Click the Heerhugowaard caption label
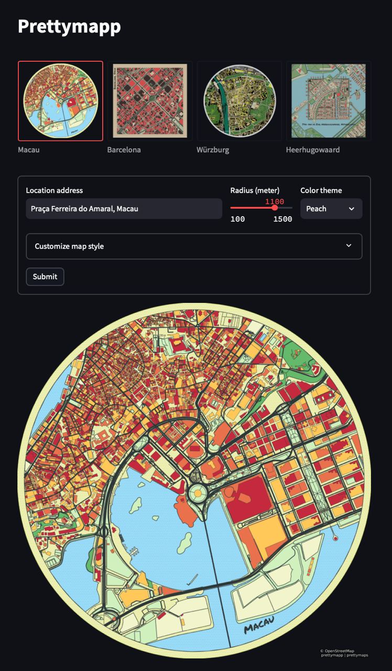The height and width of the screenshot is (671, 392). [x=313, y=150]
